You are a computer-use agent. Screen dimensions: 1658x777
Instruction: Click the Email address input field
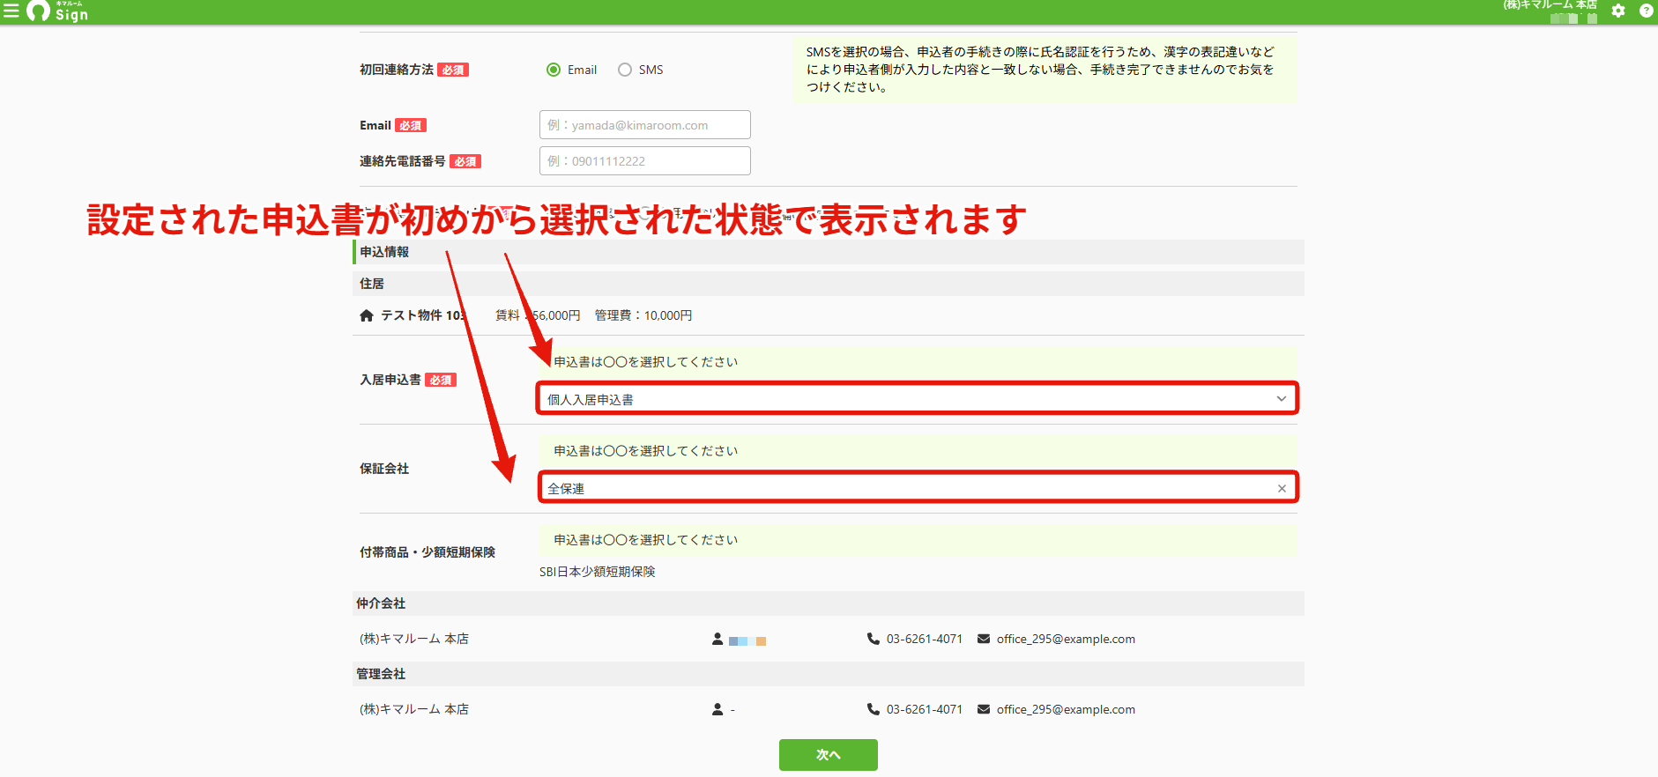click(x=645, y=125)
